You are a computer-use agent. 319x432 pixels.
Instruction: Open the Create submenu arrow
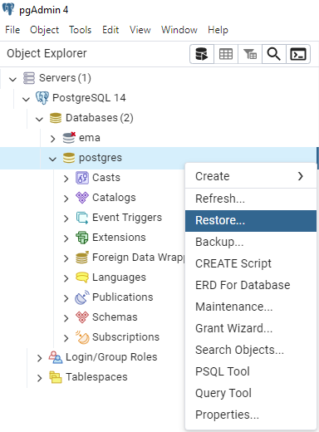click(x=301, y=176)
